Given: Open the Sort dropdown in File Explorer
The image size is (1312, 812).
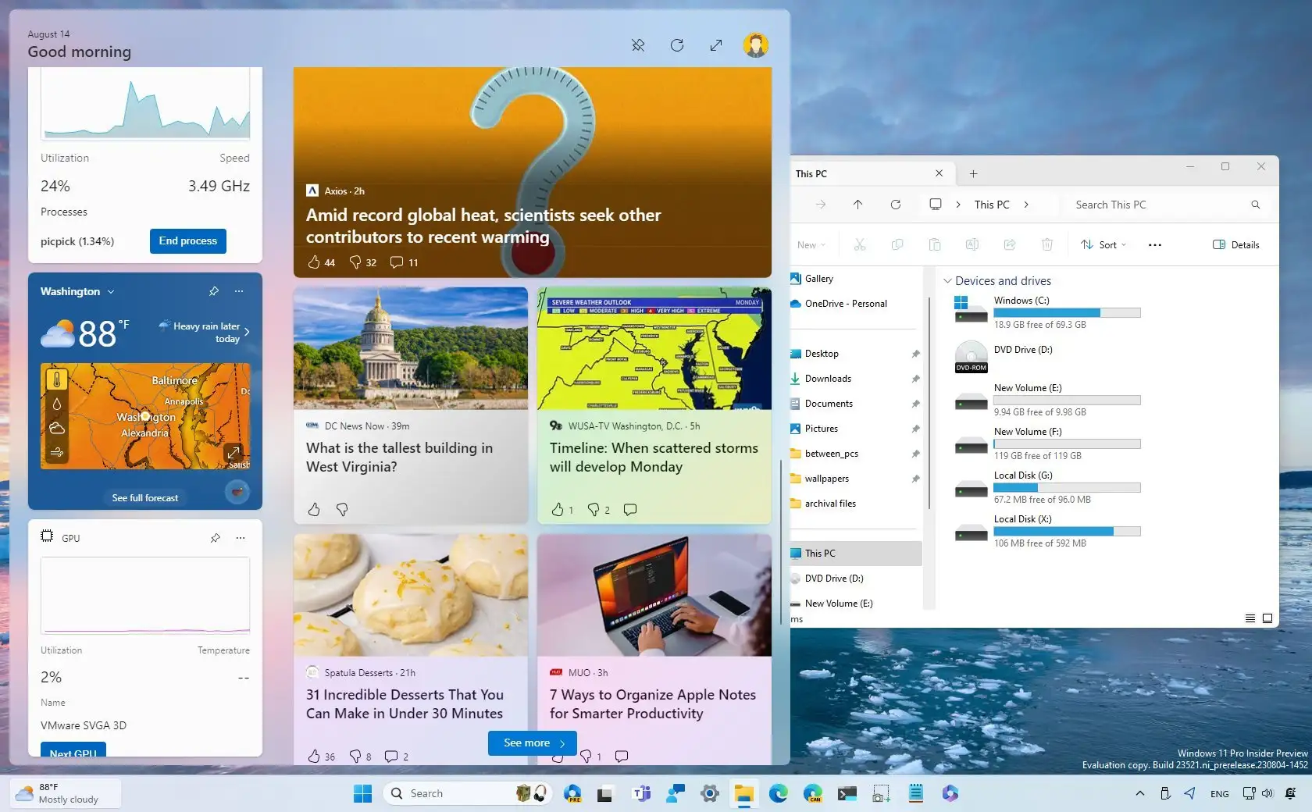Looking at the screenshot, I should coord(1103,244).
